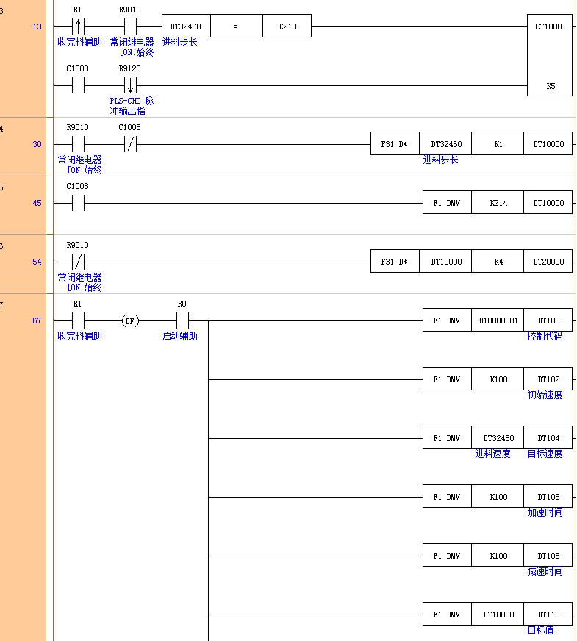Click the H10000001 control code operand
The height and width of the screenshot is (641, 577).
498,320
